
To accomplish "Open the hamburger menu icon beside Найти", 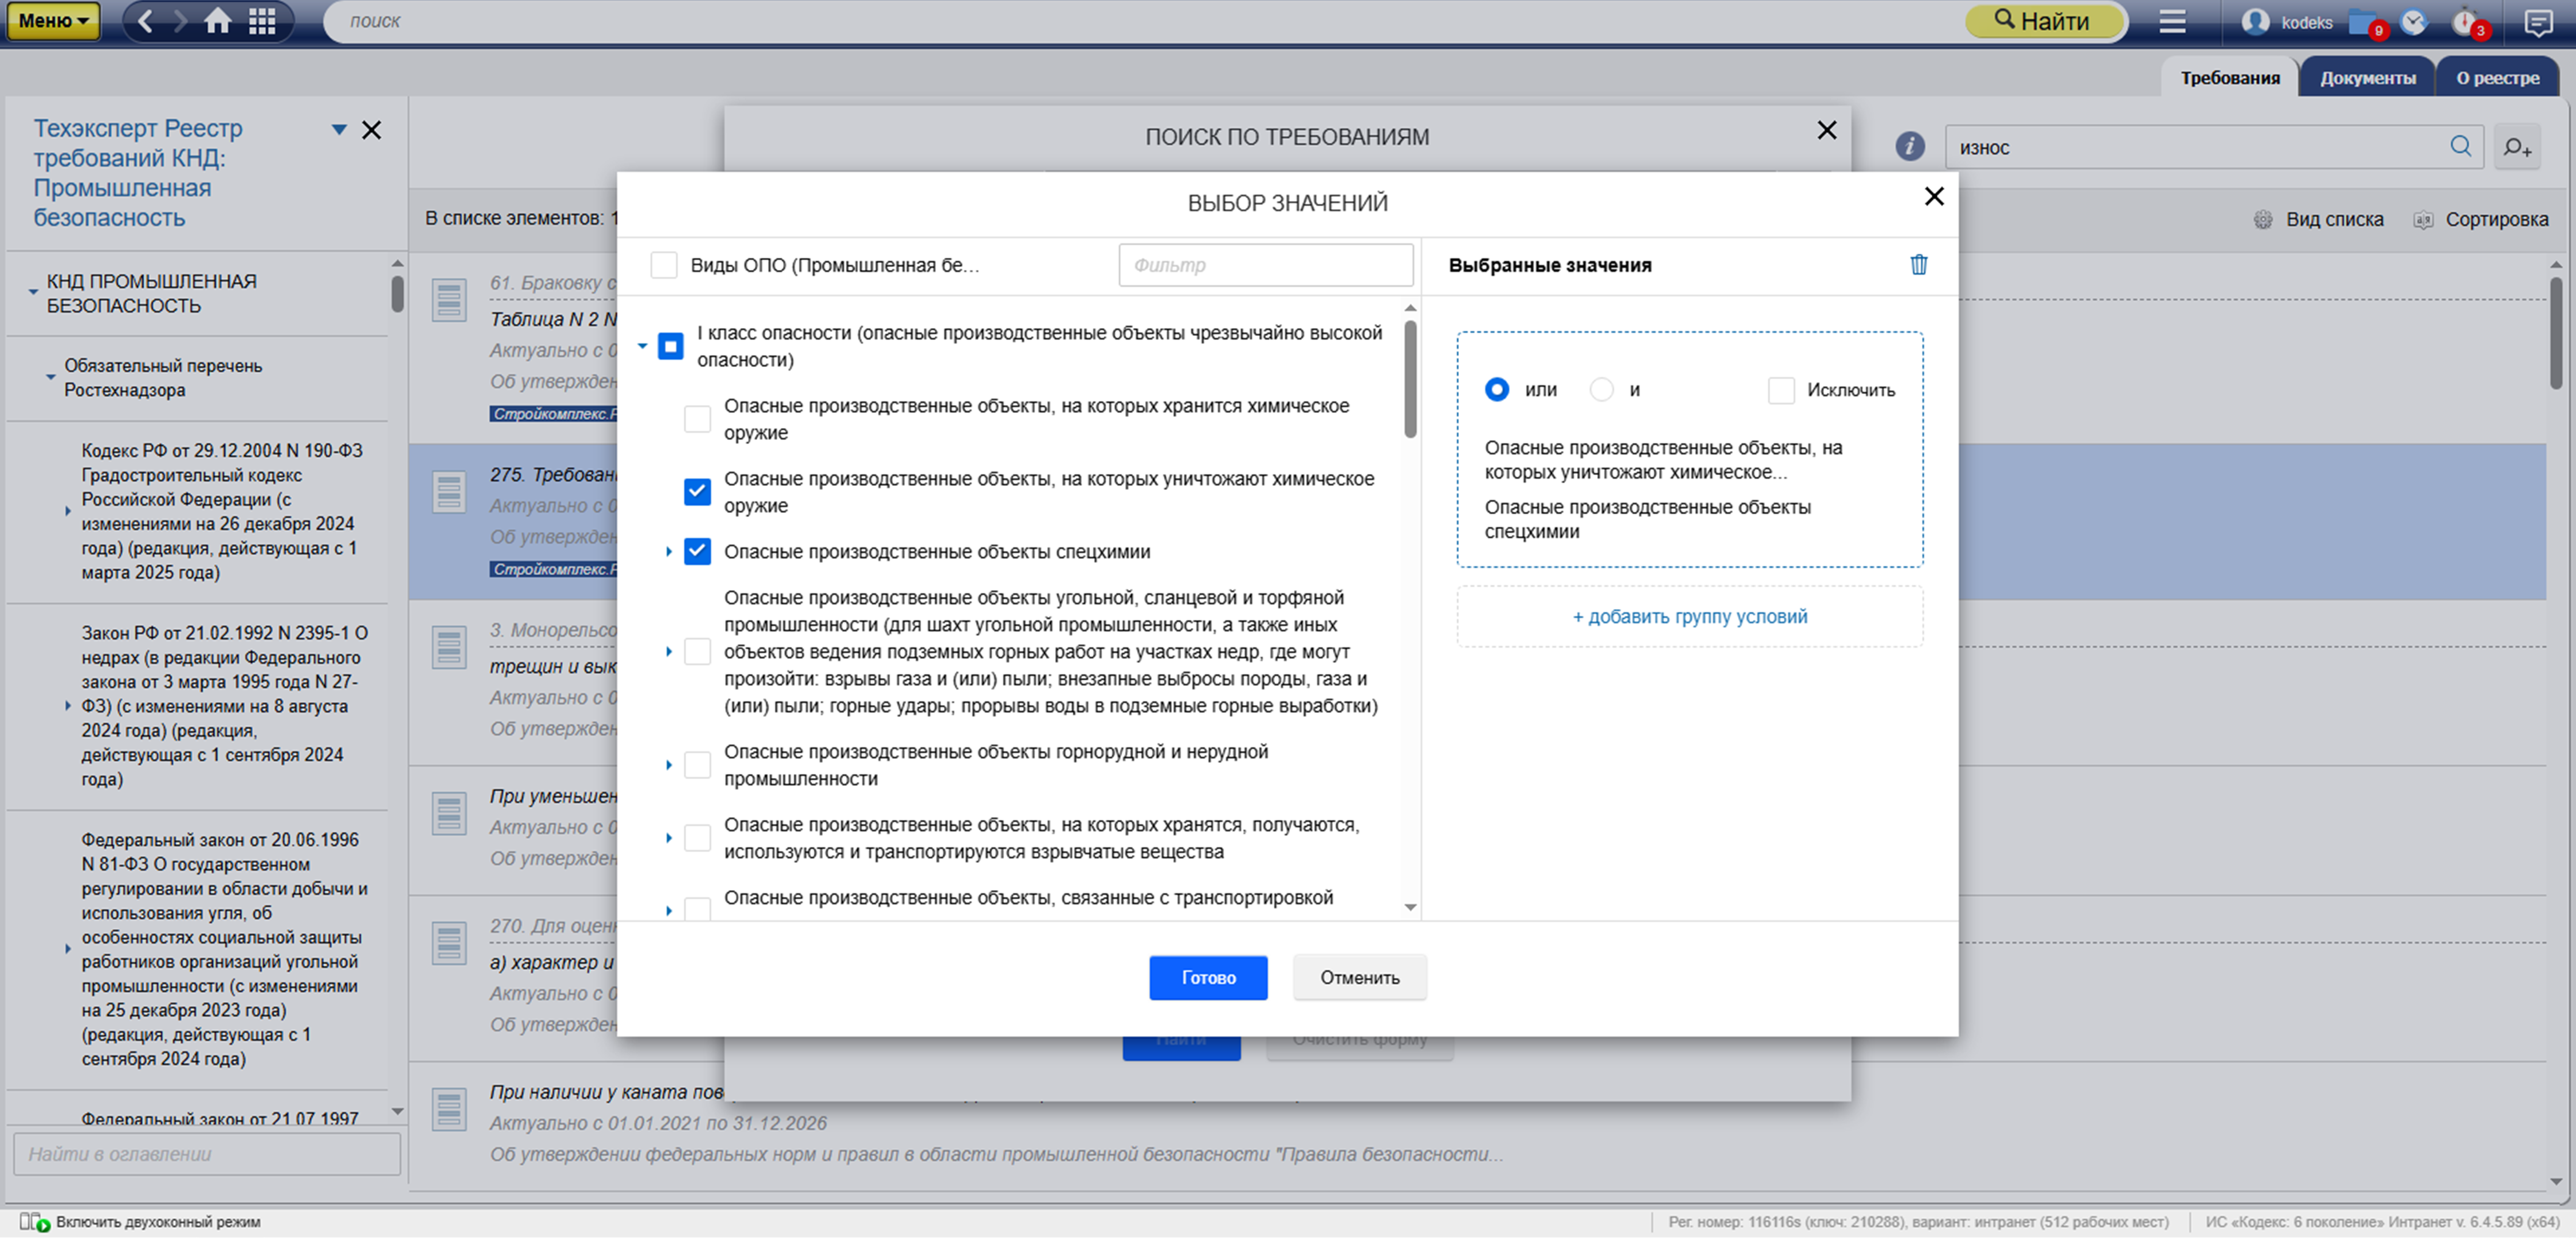I will pyautogui.click(x=2171, y=21).
